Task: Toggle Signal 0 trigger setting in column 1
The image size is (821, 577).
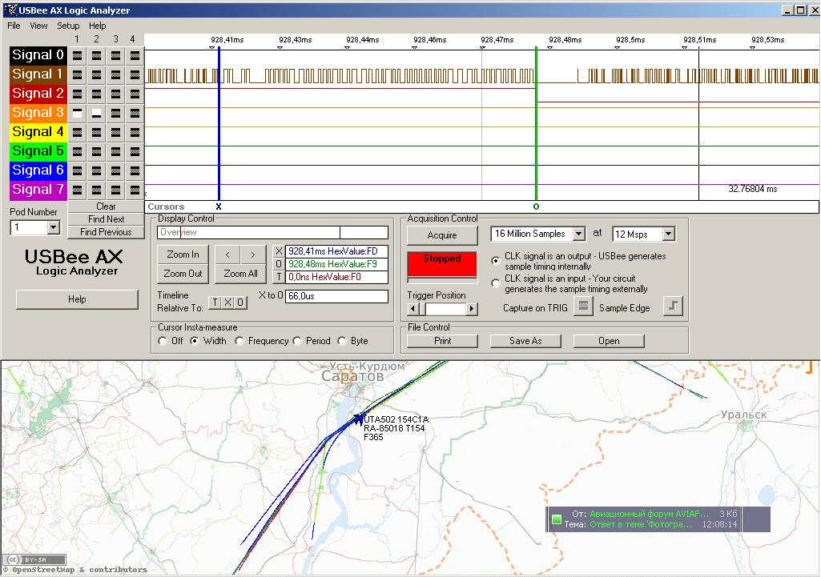Action: click(78, 55)
